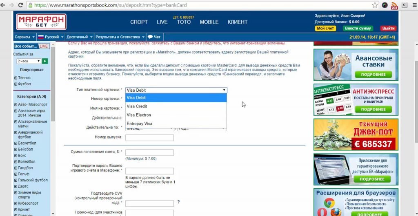
Task: Expand the Авто- Мотоспорт category
Action: pos(16,105)
